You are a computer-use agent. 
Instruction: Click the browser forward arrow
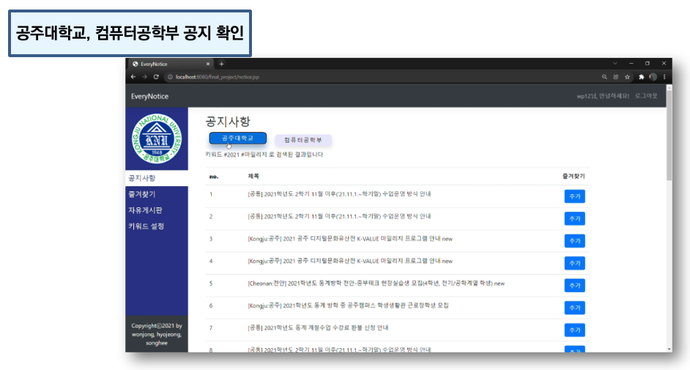(144, 77)
